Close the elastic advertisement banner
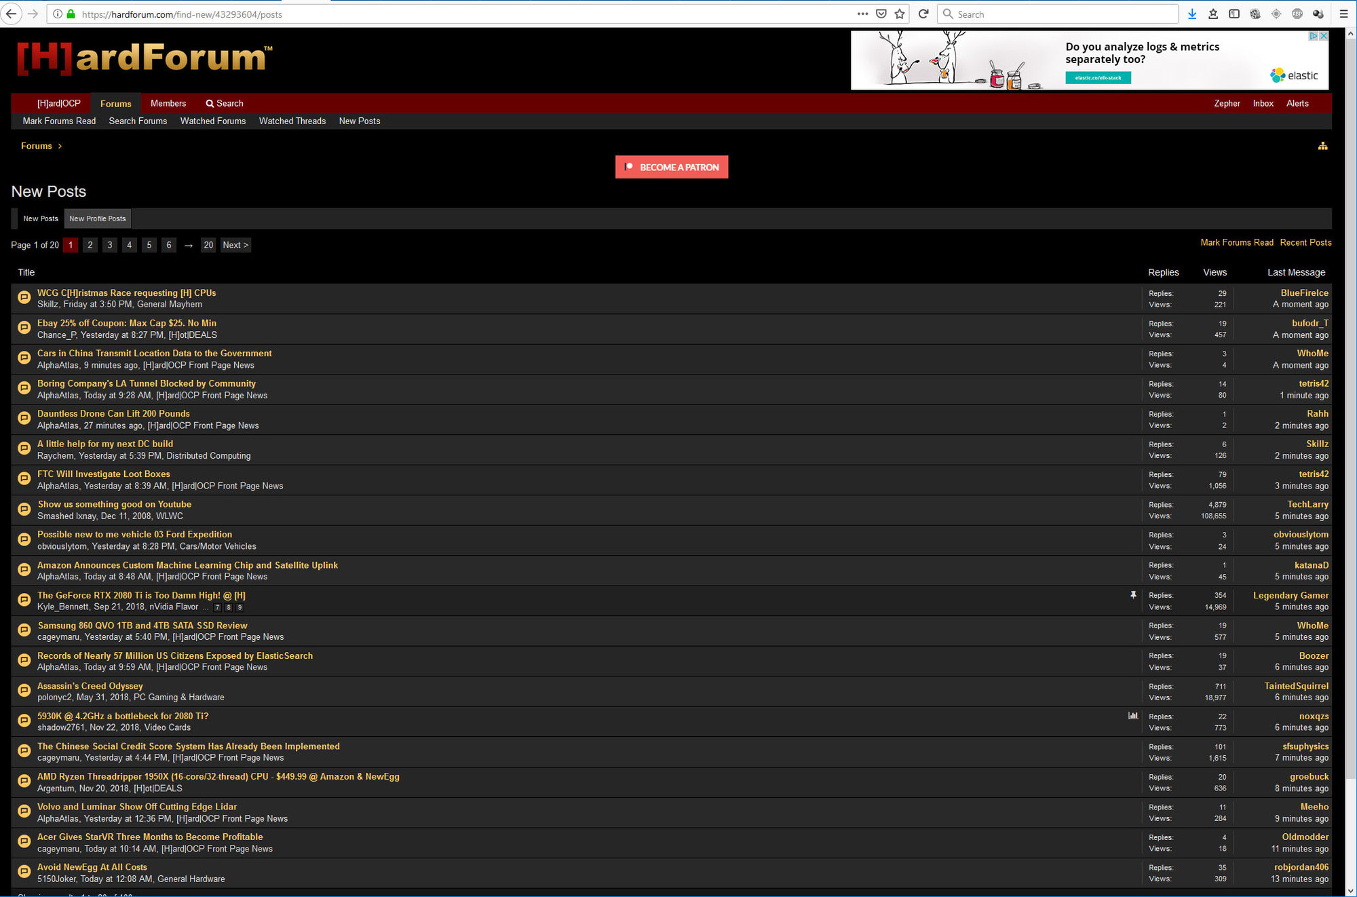The image size is (1357, 897). [x=1323, y=36]
